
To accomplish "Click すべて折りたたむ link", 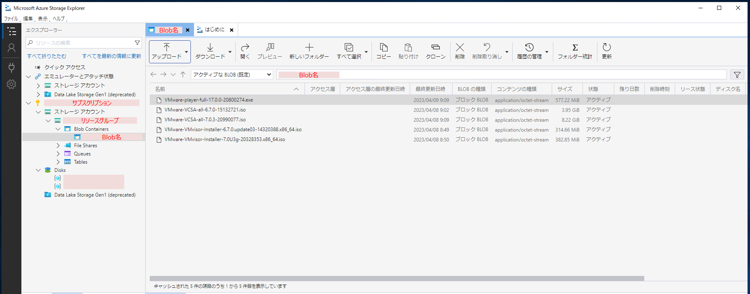I will click(x=46, y=56).
